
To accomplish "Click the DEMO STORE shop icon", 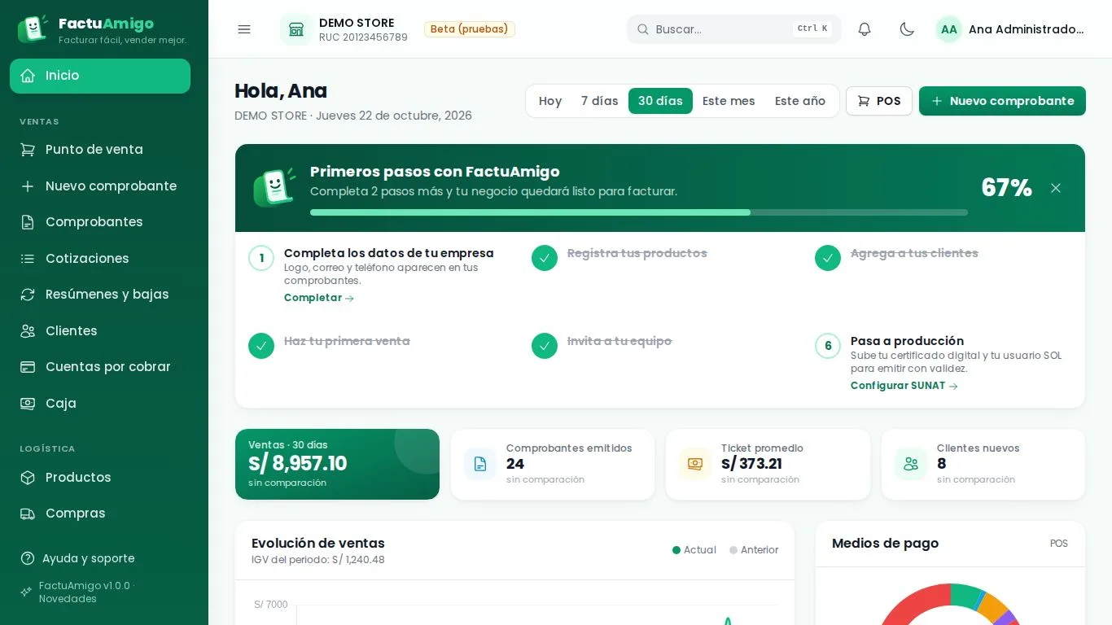I will 296,29.
